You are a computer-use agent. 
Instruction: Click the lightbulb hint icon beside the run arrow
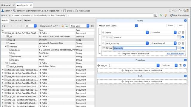tap(166, 15)
